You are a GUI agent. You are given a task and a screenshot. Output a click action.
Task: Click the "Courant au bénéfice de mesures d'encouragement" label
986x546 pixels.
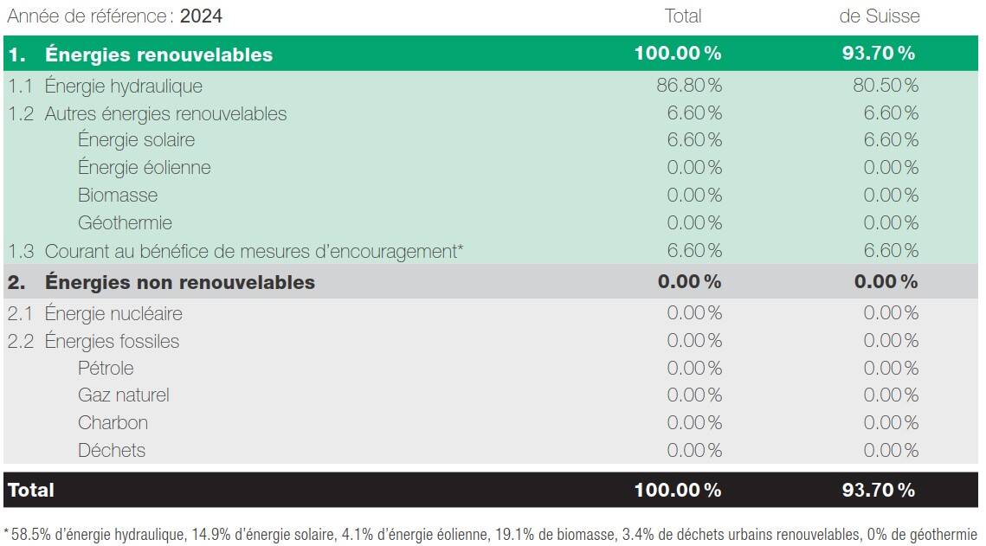point(254,251)
